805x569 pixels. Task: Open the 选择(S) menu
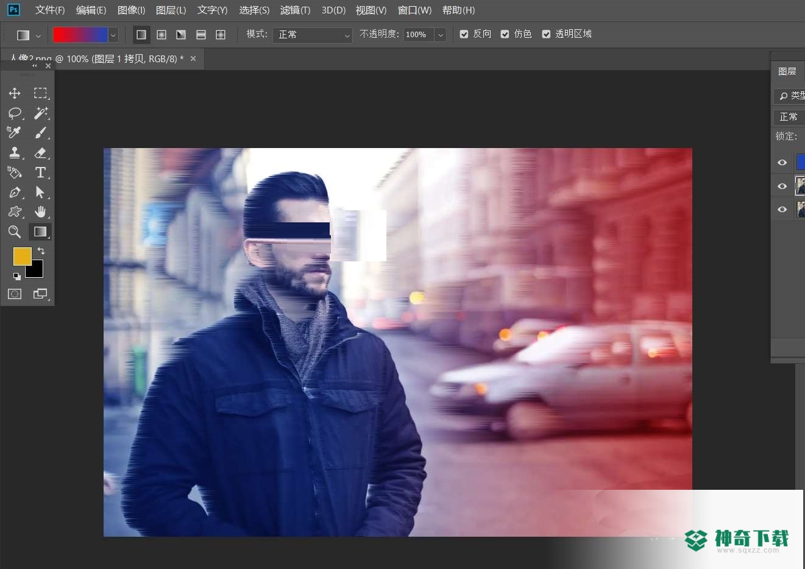[x=254, y=10]
